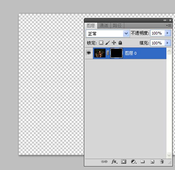Image resolution: width=175 pixels, height=170 pixels.
Task: Open the fx layer style menu
Action: [x=114, y=161]
